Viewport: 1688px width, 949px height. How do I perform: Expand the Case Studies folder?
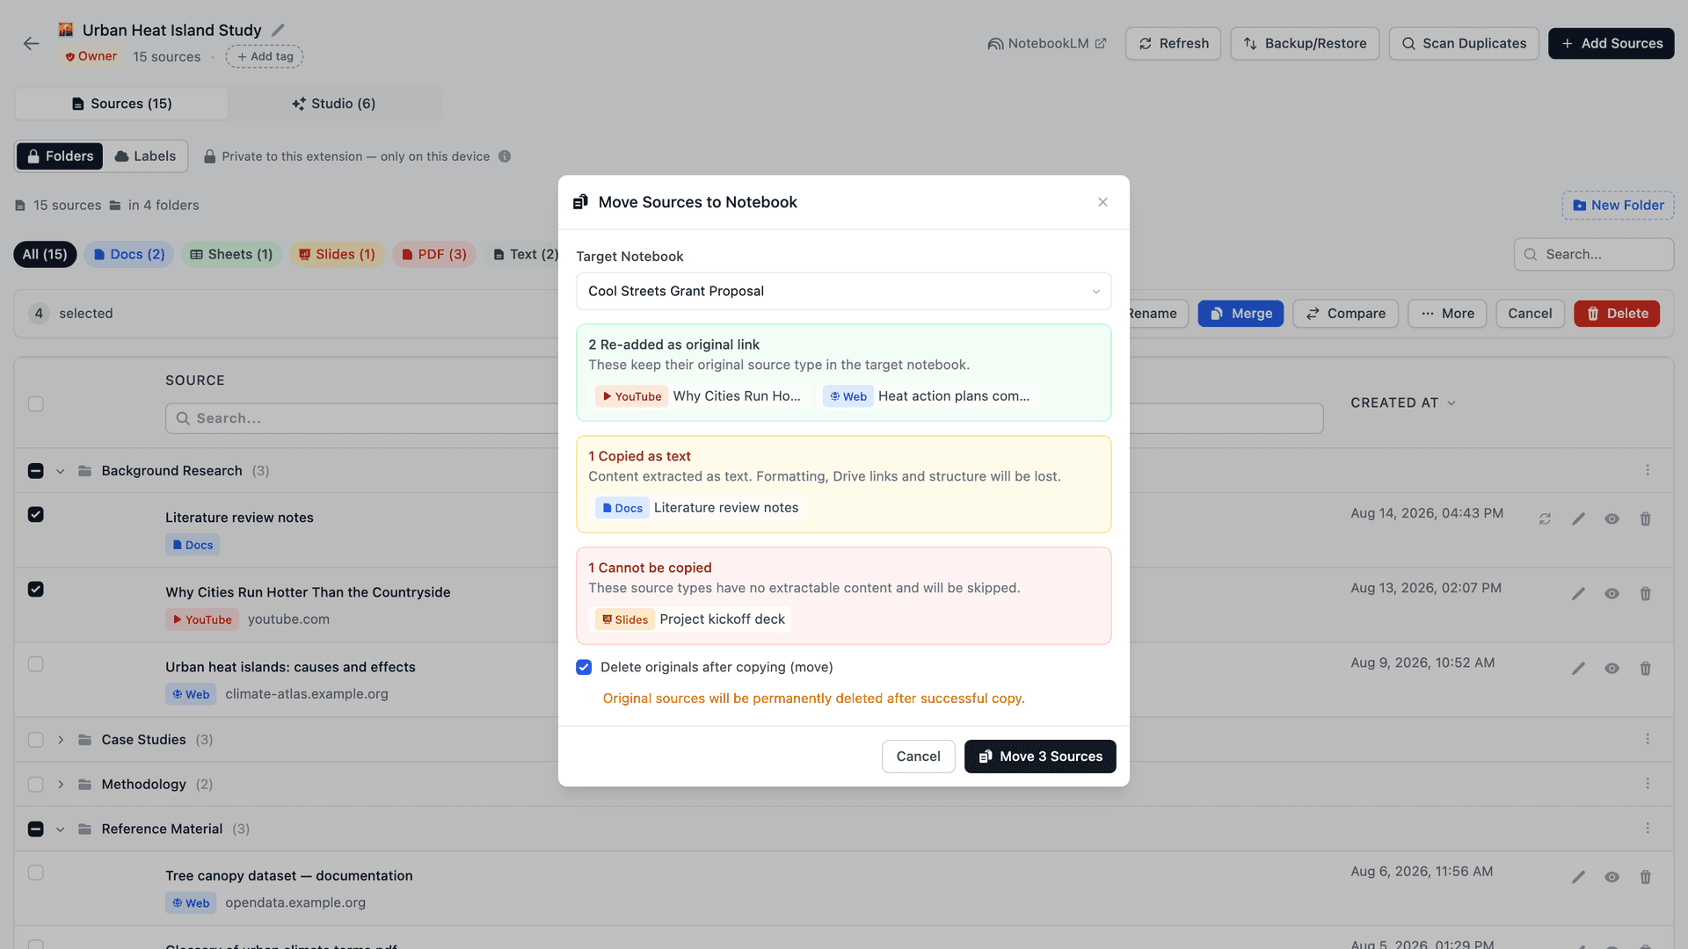pos(60,740)
